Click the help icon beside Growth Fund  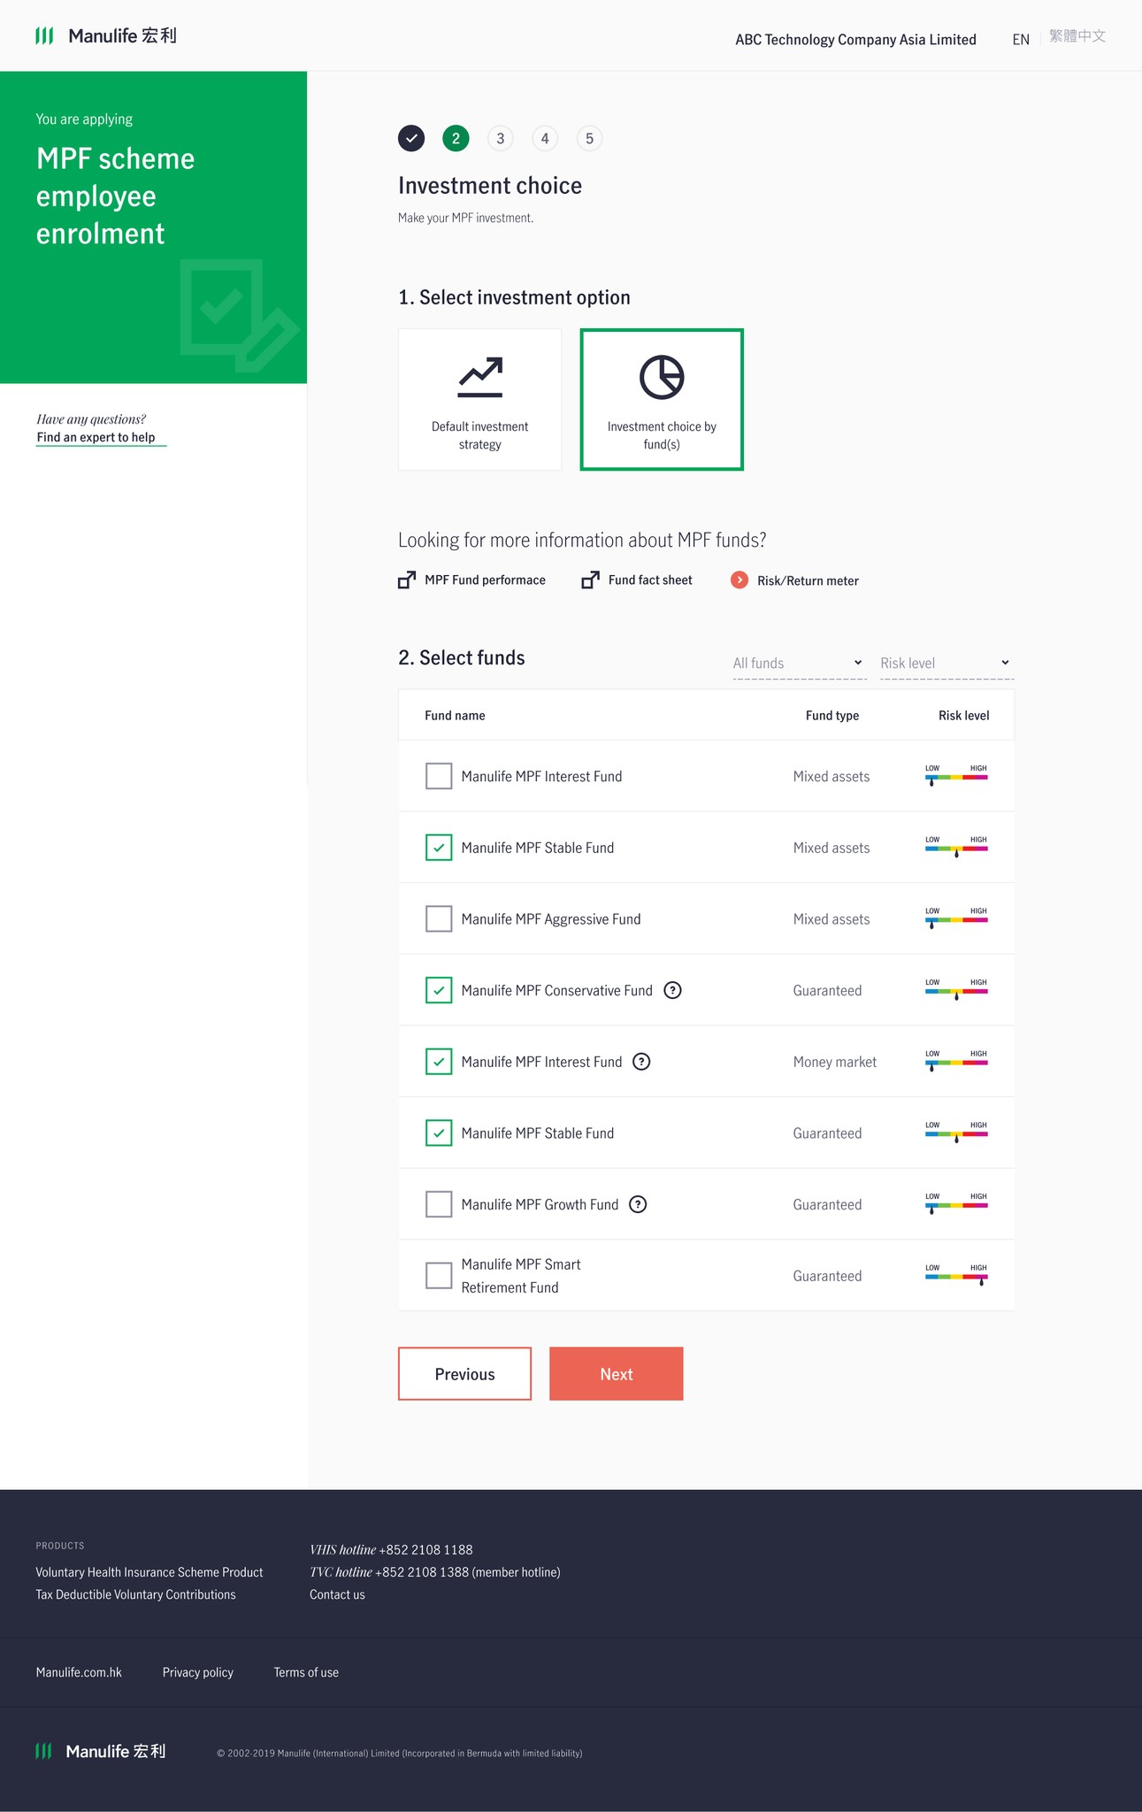click(638, 1204)
